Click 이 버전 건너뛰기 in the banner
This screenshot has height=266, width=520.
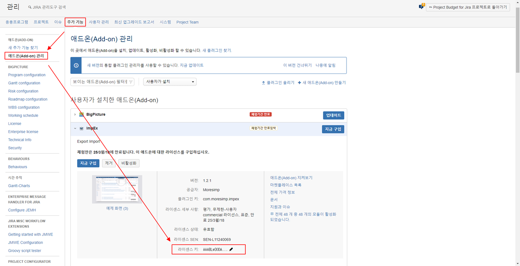297,65
